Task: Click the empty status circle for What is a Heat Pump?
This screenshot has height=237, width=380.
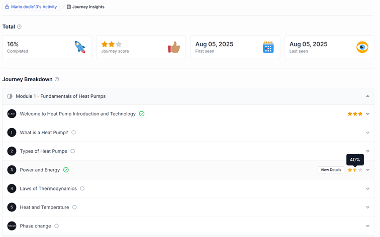Action: point(74,132)
